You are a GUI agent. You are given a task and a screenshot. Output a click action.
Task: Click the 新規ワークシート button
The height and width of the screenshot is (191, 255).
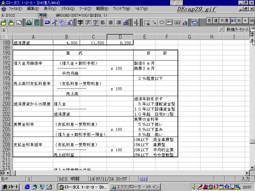(237, 30)
